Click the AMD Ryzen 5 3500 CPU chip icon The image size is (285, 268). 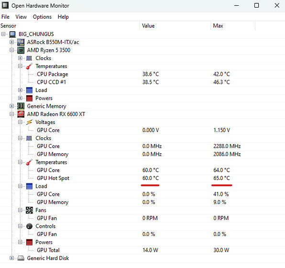21,50
